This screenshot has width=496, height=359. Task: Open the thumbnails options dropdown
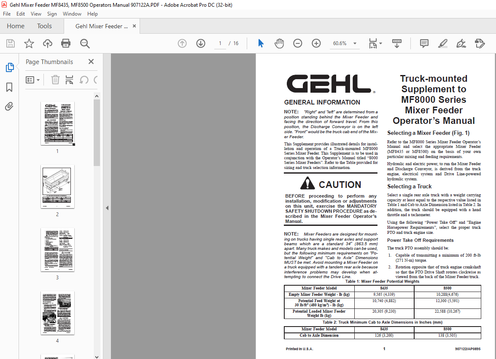32,80
